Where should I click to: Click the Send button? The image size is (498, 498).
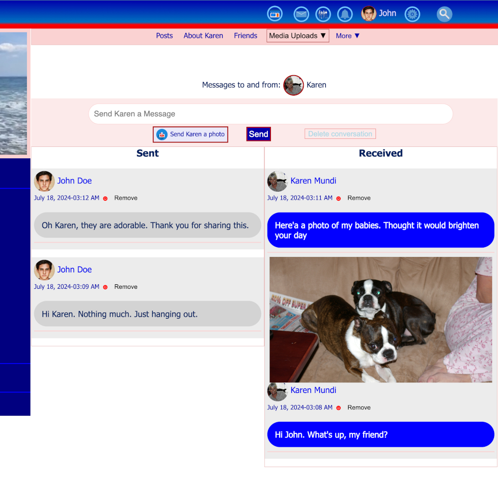(x=258, y=134)
